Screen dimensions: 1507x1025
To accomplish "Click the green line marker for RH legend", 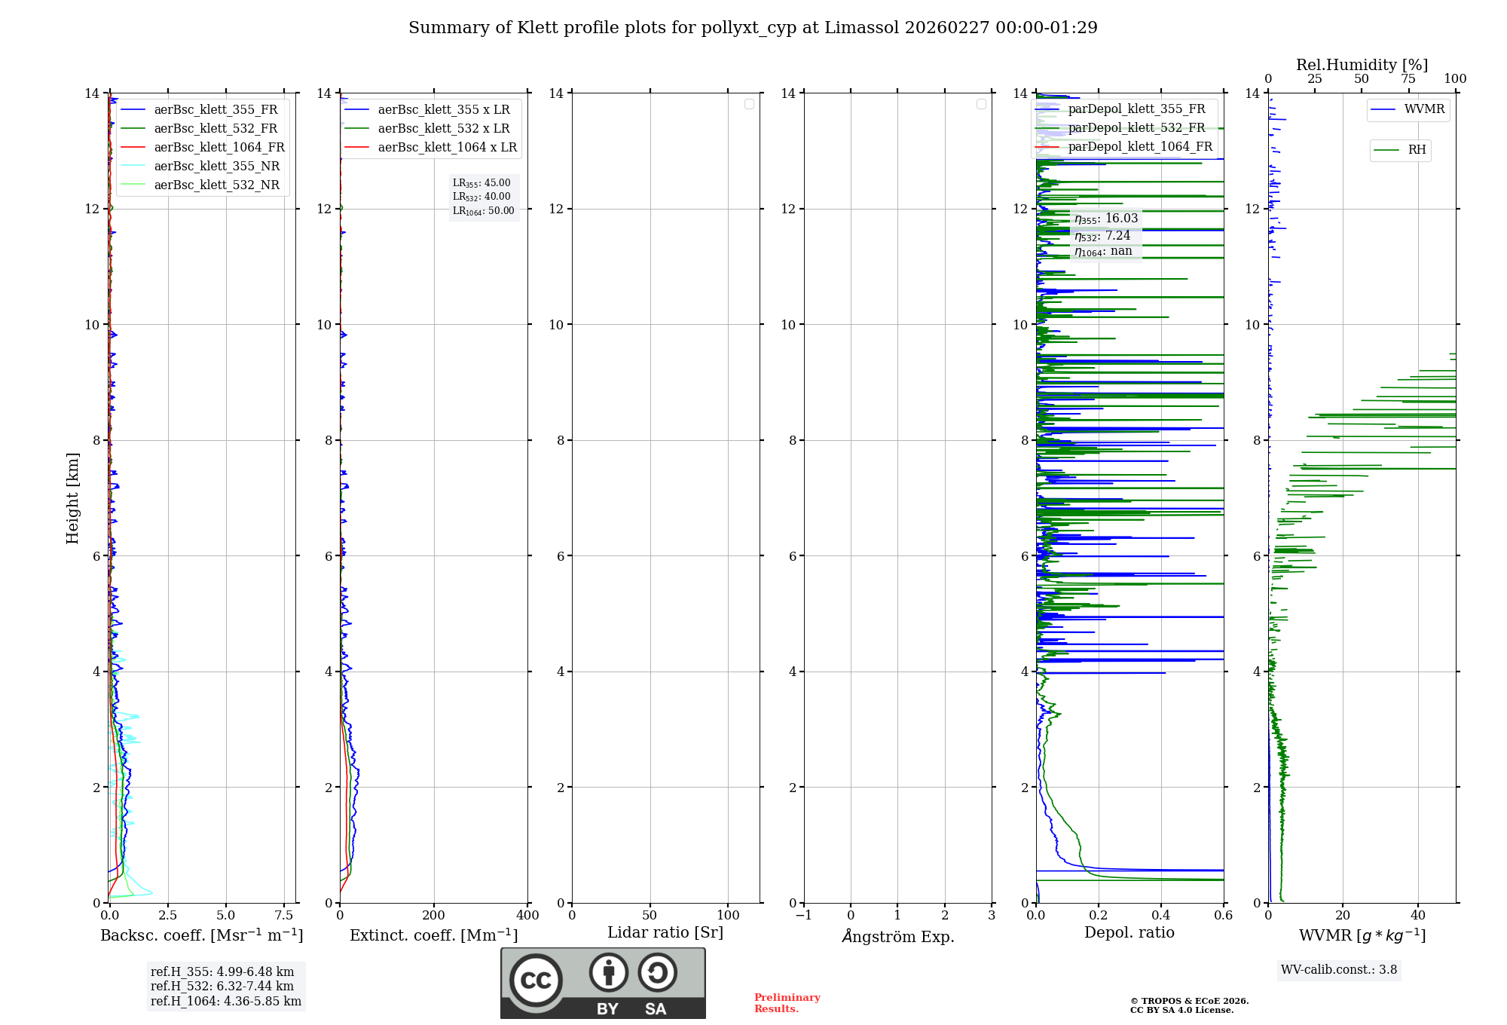I will [x=1386, y=150].
